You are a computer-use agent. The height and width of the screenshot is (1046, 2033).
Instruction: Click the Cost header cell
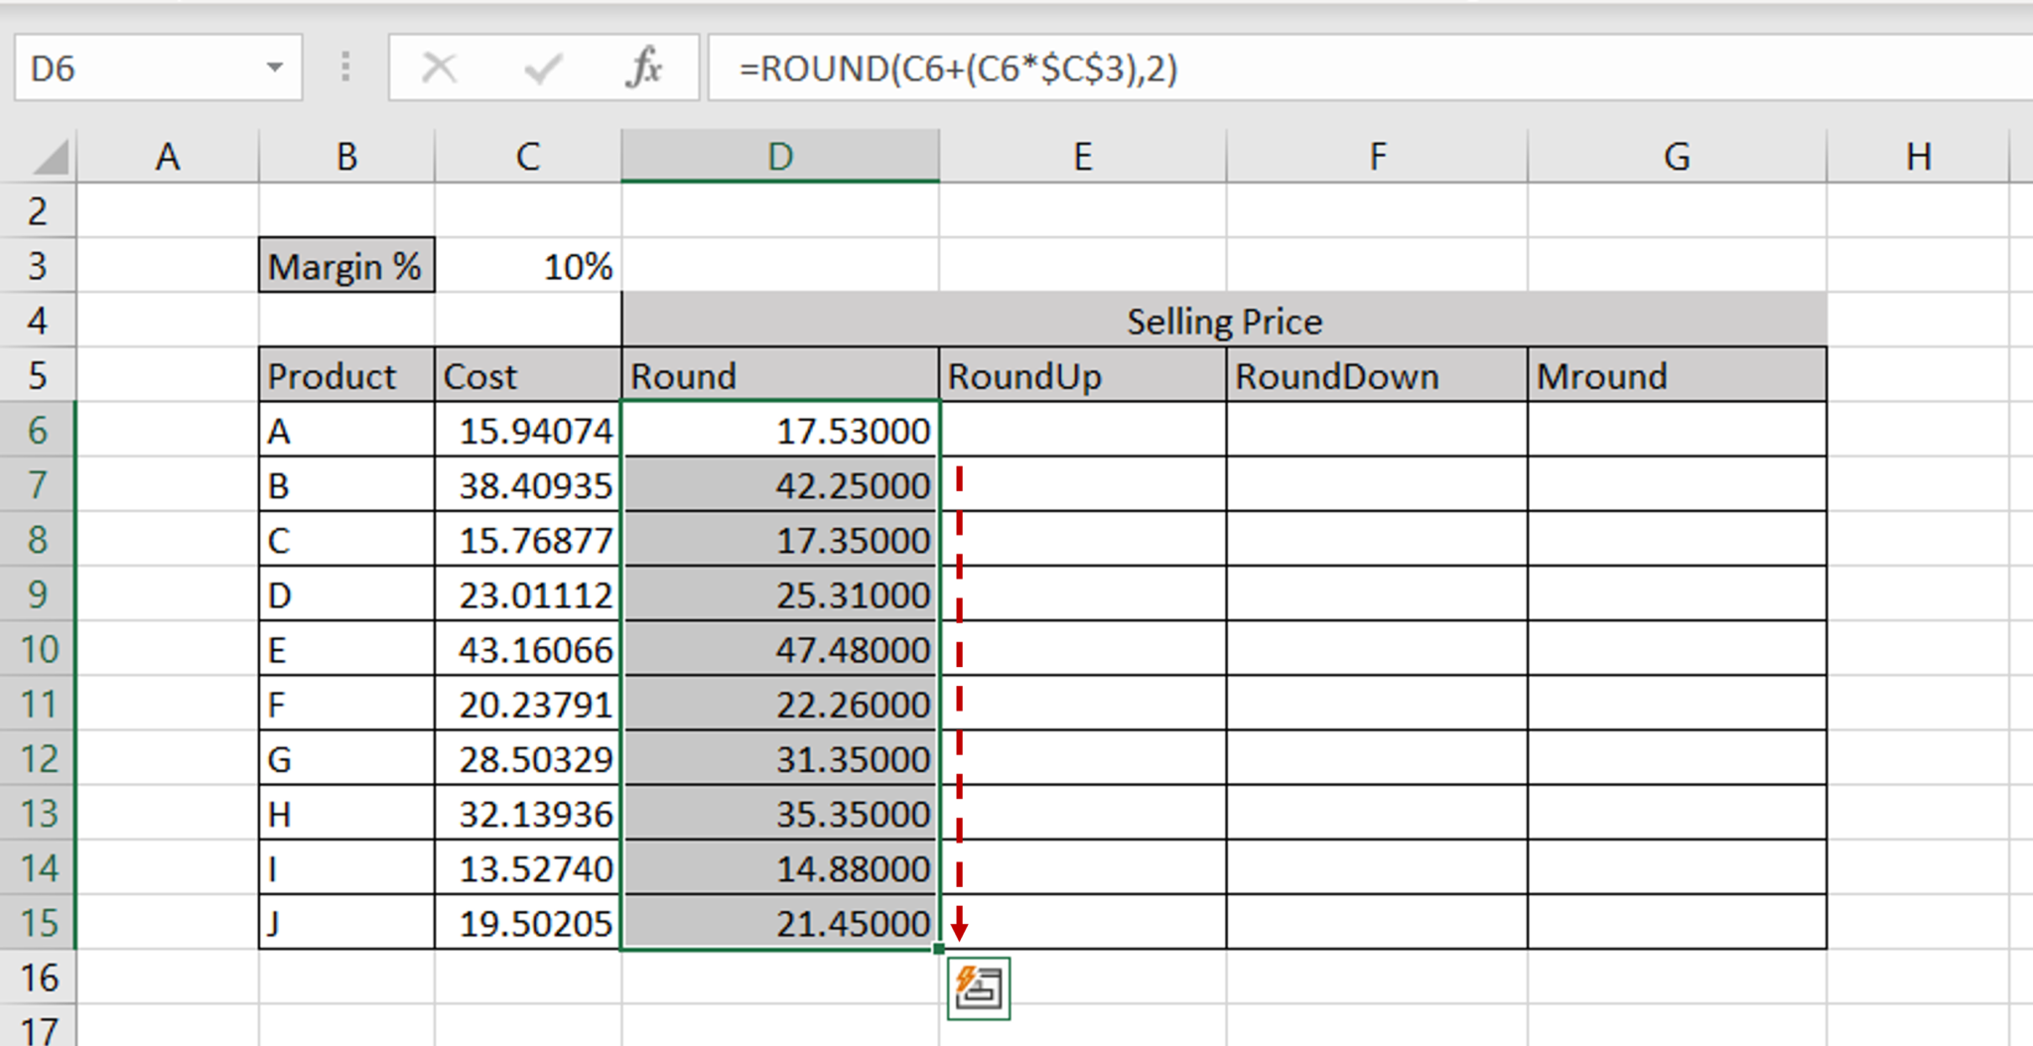click(x=528, y=375)
